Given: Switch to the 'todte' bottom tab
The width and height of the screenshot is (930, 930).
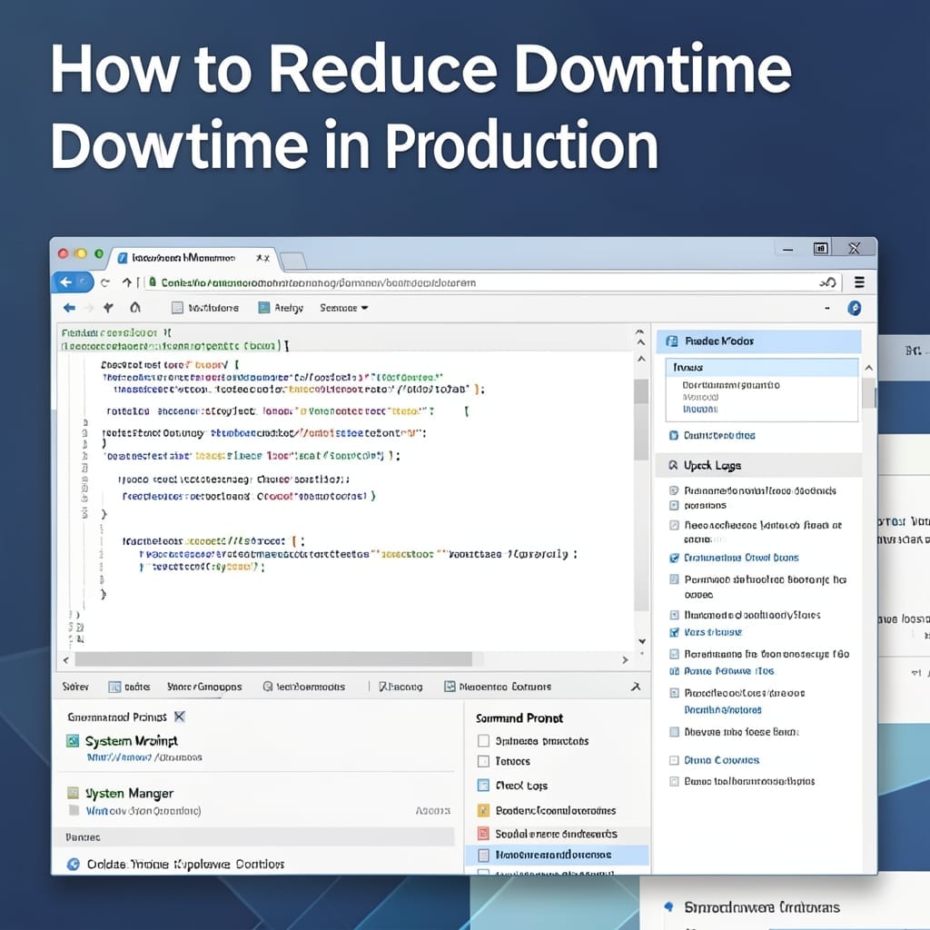Looking at the screenshot, I should point(129,687).
